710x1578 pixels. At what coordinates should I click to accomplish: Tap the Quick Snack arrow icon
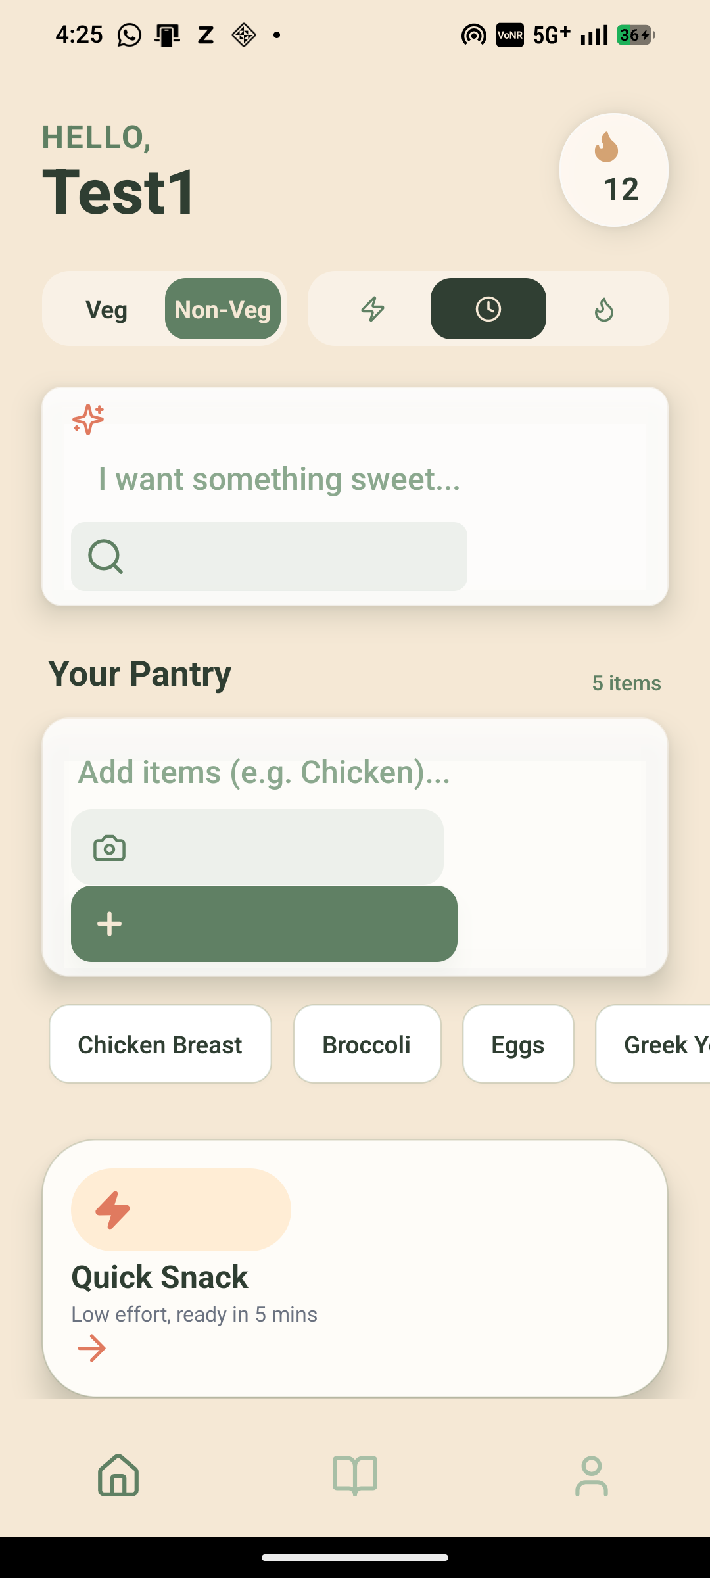click(x=92, y=1349)
